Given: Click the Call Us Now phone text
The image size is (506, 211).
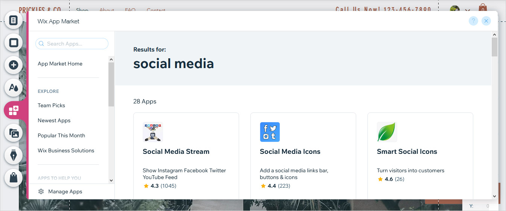Looking at the screenshot, I should tap(383, 9).
